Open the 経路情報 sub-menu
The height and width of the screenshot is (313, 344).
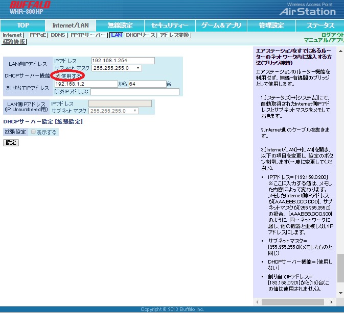14,42
